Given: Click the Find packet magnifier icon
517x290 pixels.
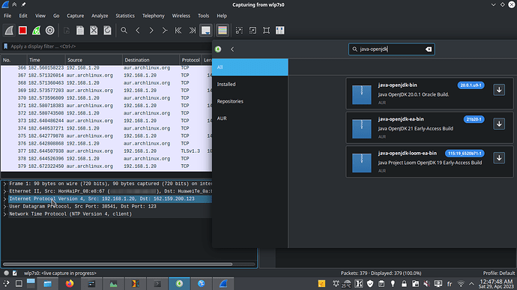Looking at the screenshot, I should (x=124, y=31).
